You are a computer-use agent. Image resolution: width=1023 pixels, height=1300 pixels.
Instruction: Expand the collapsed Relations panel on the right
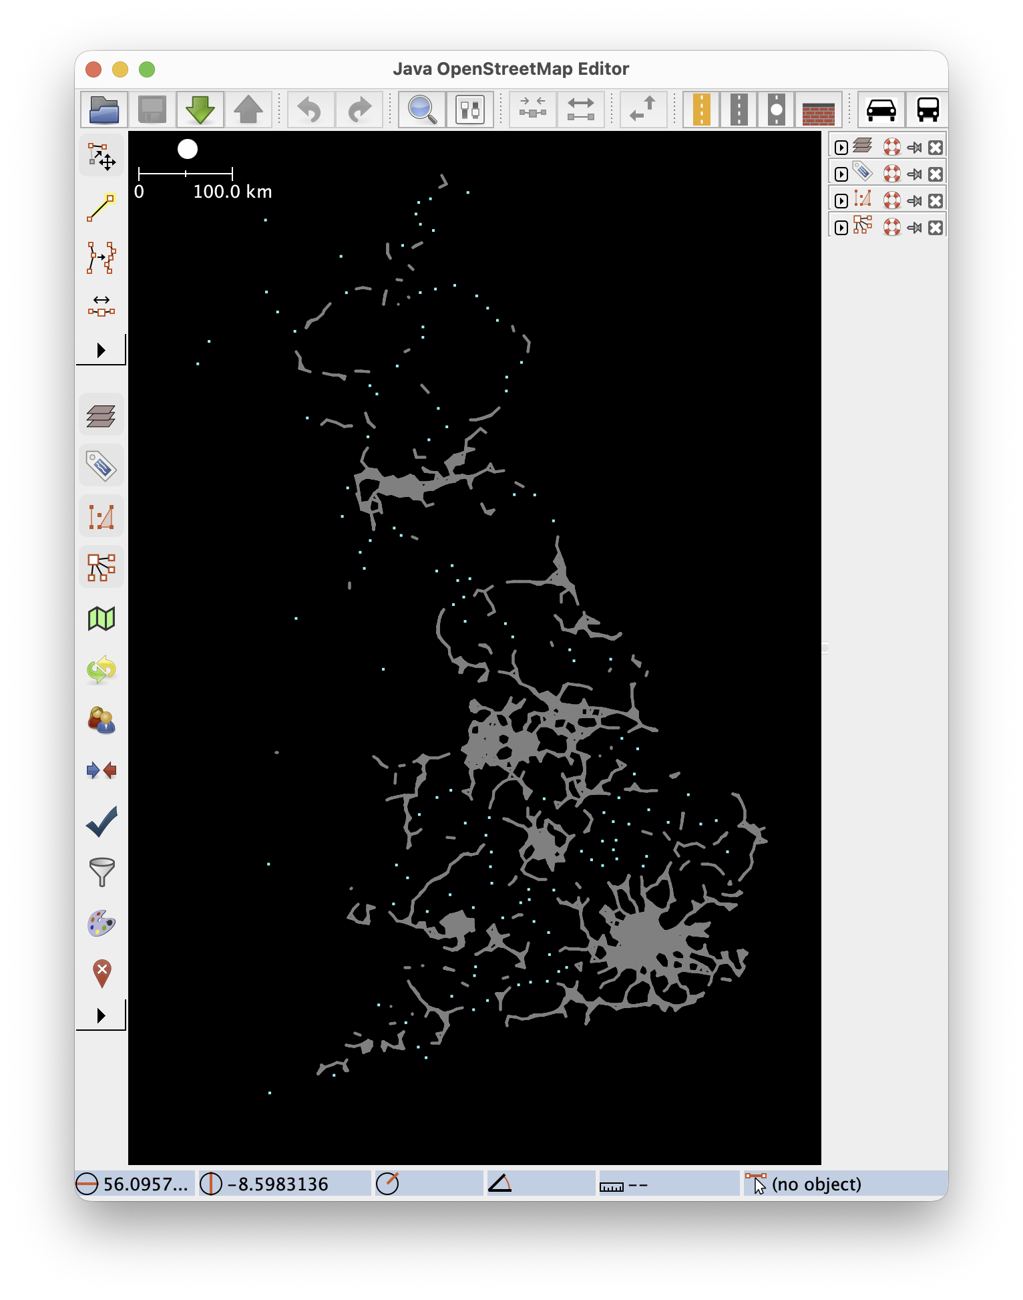[x=841, y=228]
